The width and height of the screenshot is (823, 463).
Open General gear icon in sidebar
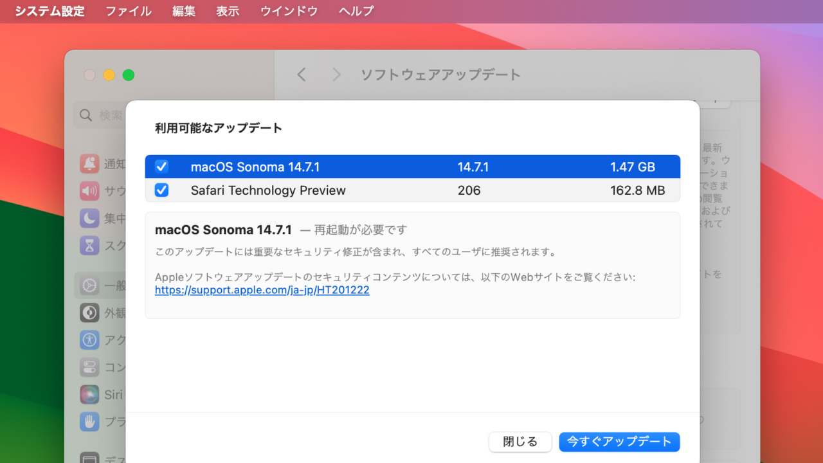pyautogui.click(x=89, y=286)
